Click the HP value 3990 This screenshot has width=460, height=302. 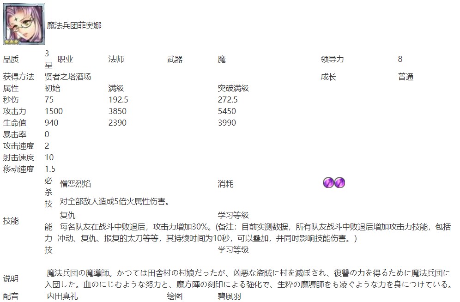(227, 123)
